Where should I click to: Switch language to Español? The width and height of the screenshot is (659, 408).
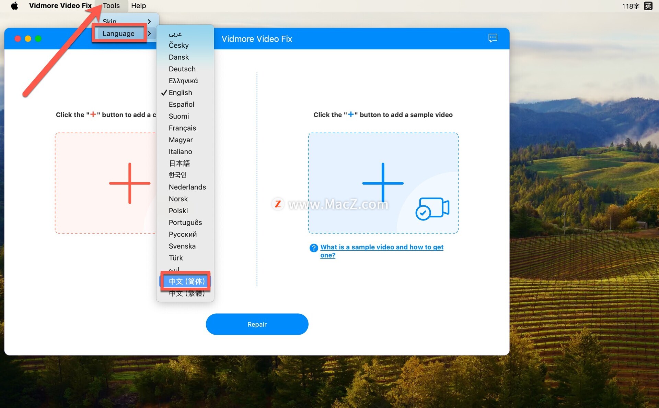185,104
